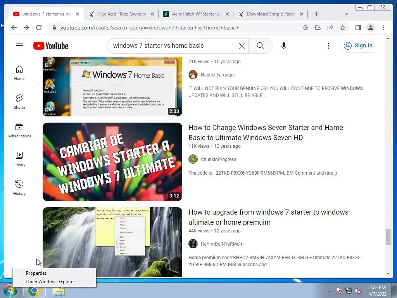The height and width of the screenshot is (298, 397).
Task: Open How to upgrade from windows 7 starter title
Action: tap(268, 217)
